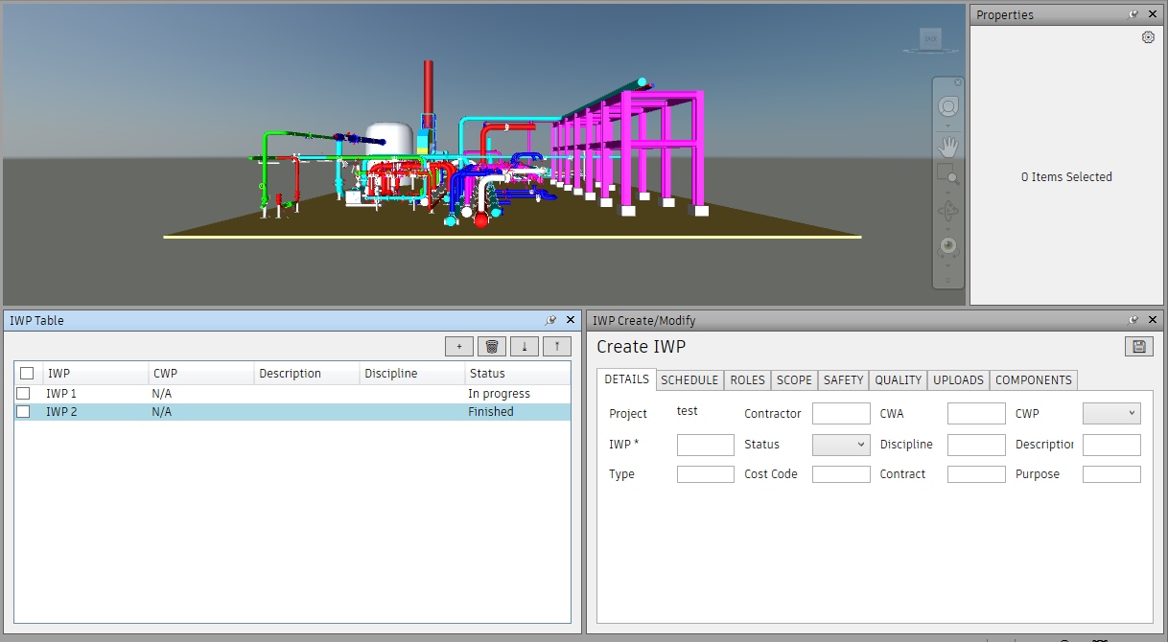Click the IWP name input field
This screenshot has height=642, width=1168.
tap(706, 444)
